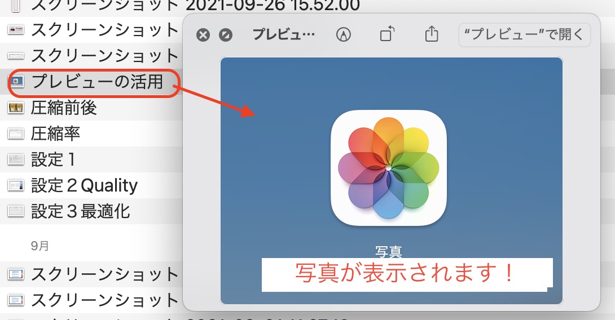Click the 設定 1 file thumbnail icon
The image size is (615, 320).
(x=16, y=159)
